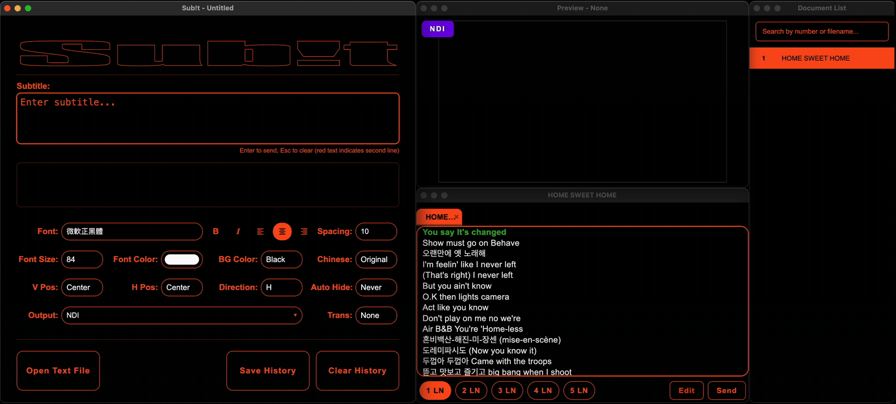Viewport: 896px width, 404px height.
Task: Open the white Font Color swatch
Action: (x=182, y=259)
